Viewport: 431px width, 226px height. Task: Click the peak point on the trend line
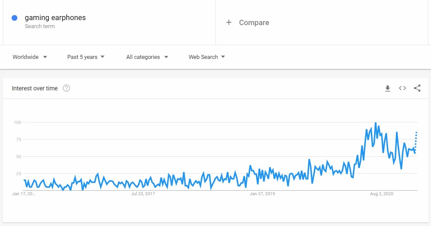click(376, 123)
